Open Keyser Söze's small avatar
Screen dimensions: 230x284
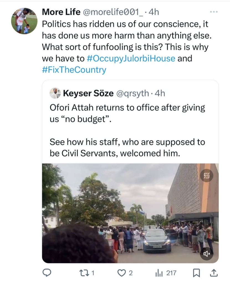click(55, 93)
